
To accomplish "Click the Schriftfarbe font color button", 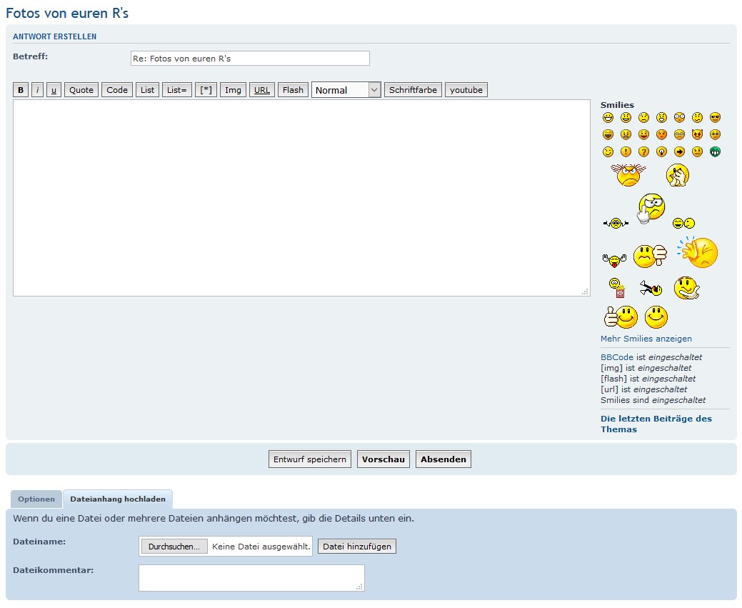I will (x=413, y=90).
